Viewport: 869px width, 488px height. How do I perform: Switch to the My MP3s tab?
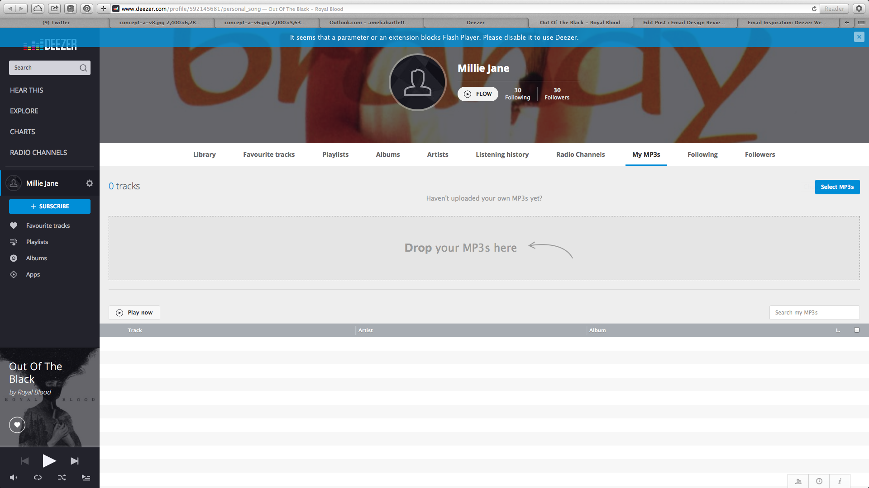pyautogui.click(x=646, y=154)
